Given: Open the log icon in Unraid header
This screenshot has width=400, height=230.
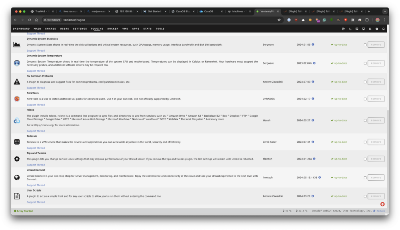Looking at the screenshot, I should coord(370,29).
